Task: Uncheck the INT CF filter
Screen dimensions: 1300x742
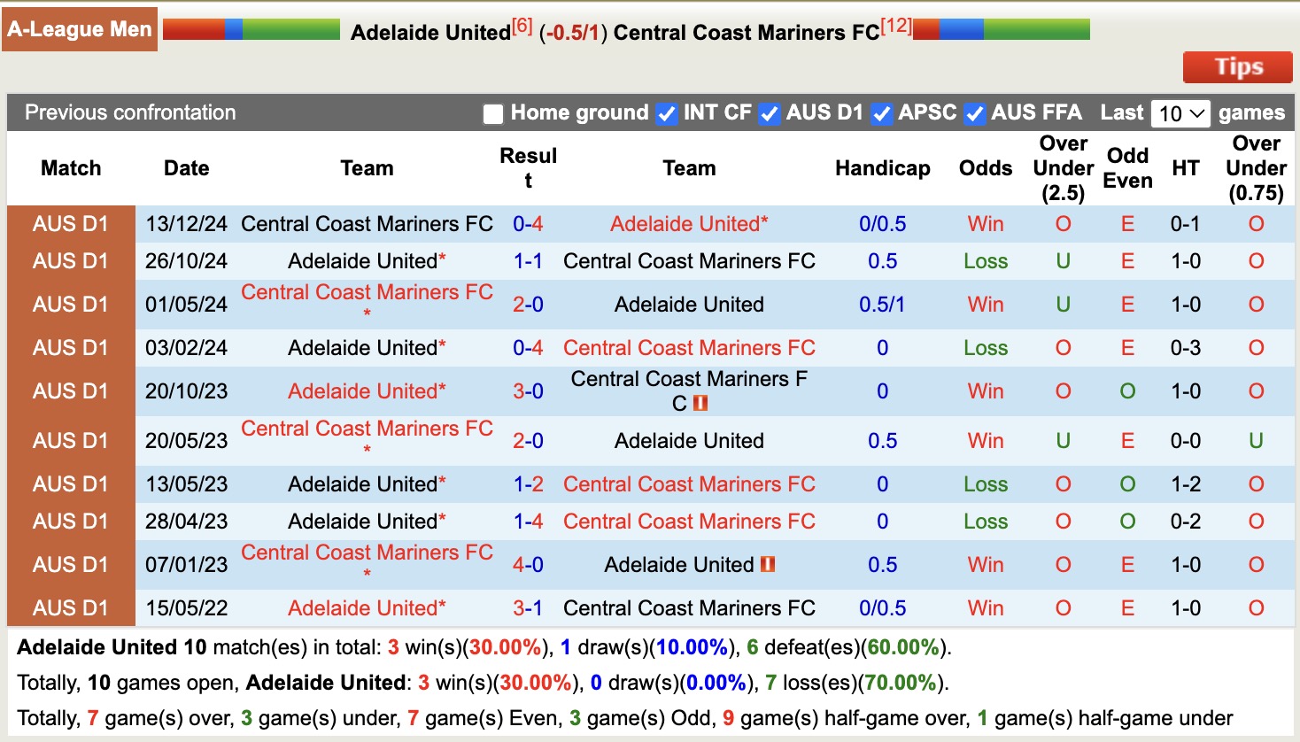Action: [666, 113]
